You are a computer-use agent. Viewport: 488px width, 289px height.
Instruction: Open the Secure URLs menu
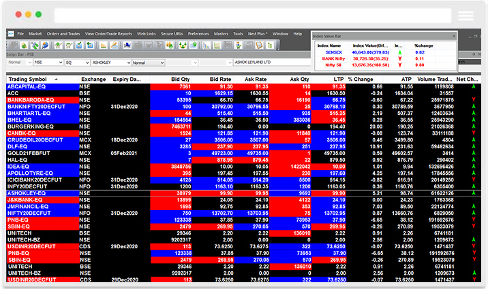[172, 33]
